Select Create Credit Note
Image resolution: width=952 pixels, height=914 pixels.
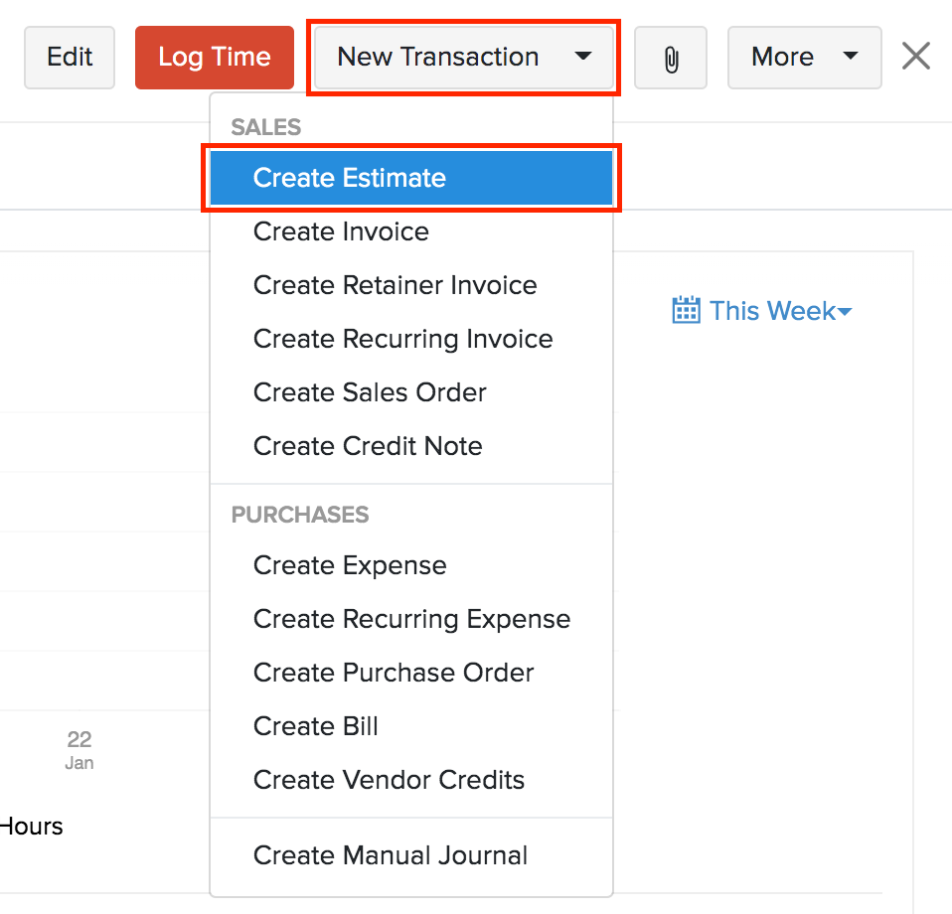[x=368, y=446]
